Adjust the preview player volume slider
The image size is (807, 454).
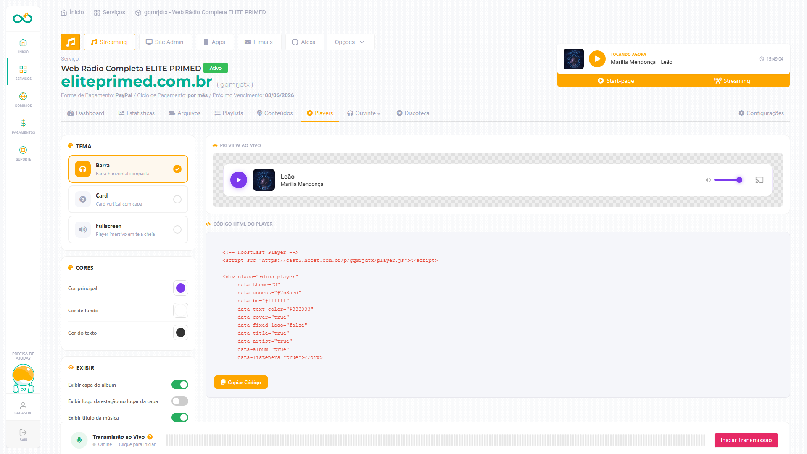click(728, 180)
